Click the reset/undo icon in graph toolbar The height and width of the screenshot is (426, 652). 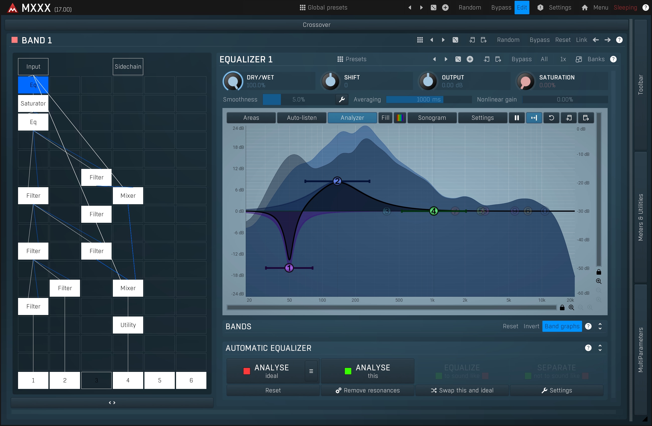tap(551, 118)
